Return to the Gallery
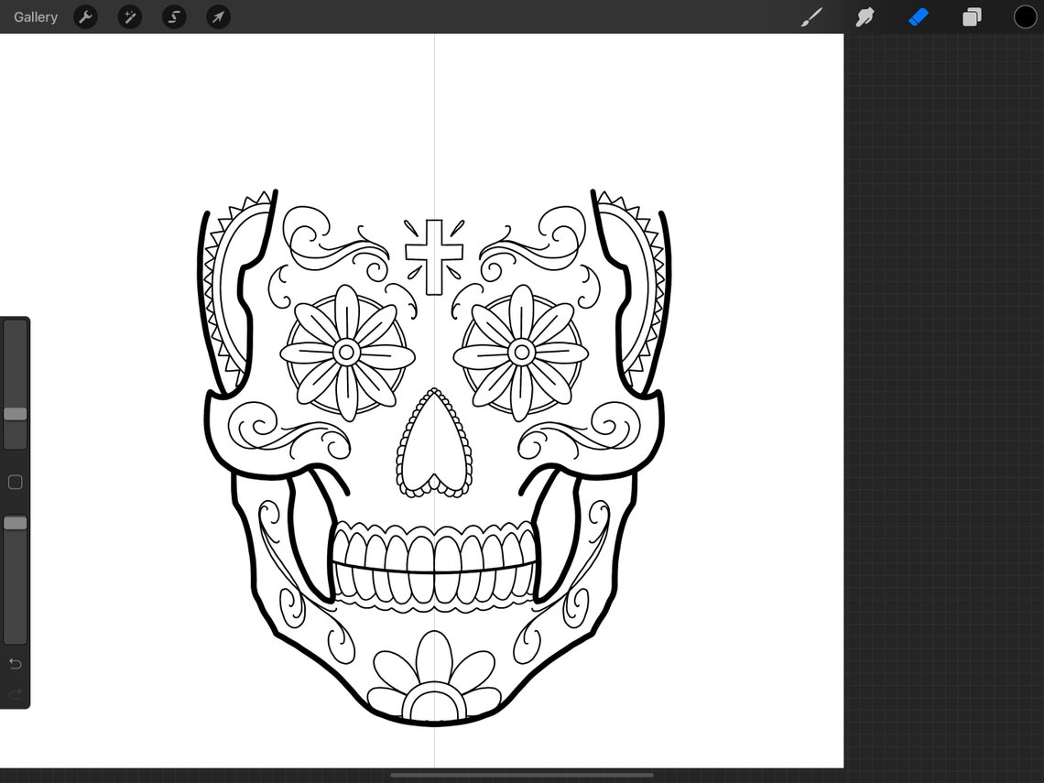Screen dimensions: 1044x783 pyautogui.click(x=35, y=16)
